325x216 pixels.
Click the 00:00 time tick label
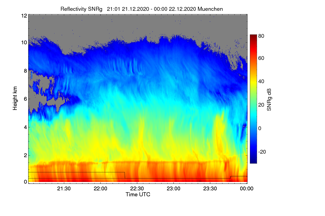coord(247,189)
